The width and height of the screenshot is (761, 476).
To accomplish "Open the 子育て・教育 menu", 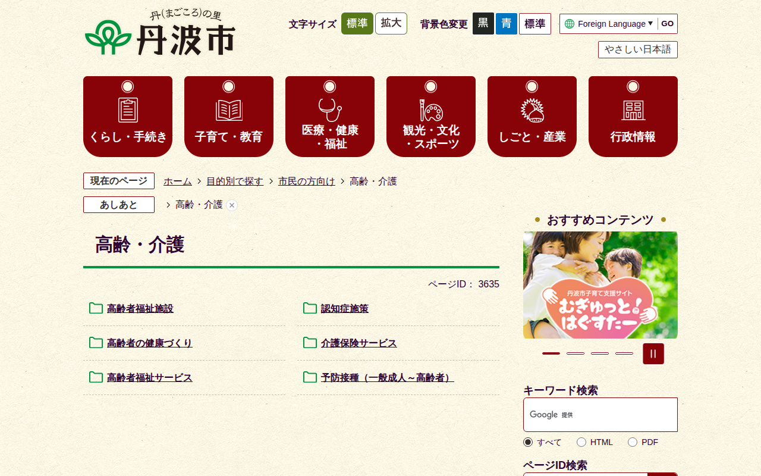I will click(229, 117).
